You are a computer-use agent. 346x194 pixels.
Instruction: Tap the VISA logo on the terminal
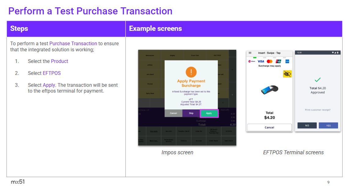[261, 61]
